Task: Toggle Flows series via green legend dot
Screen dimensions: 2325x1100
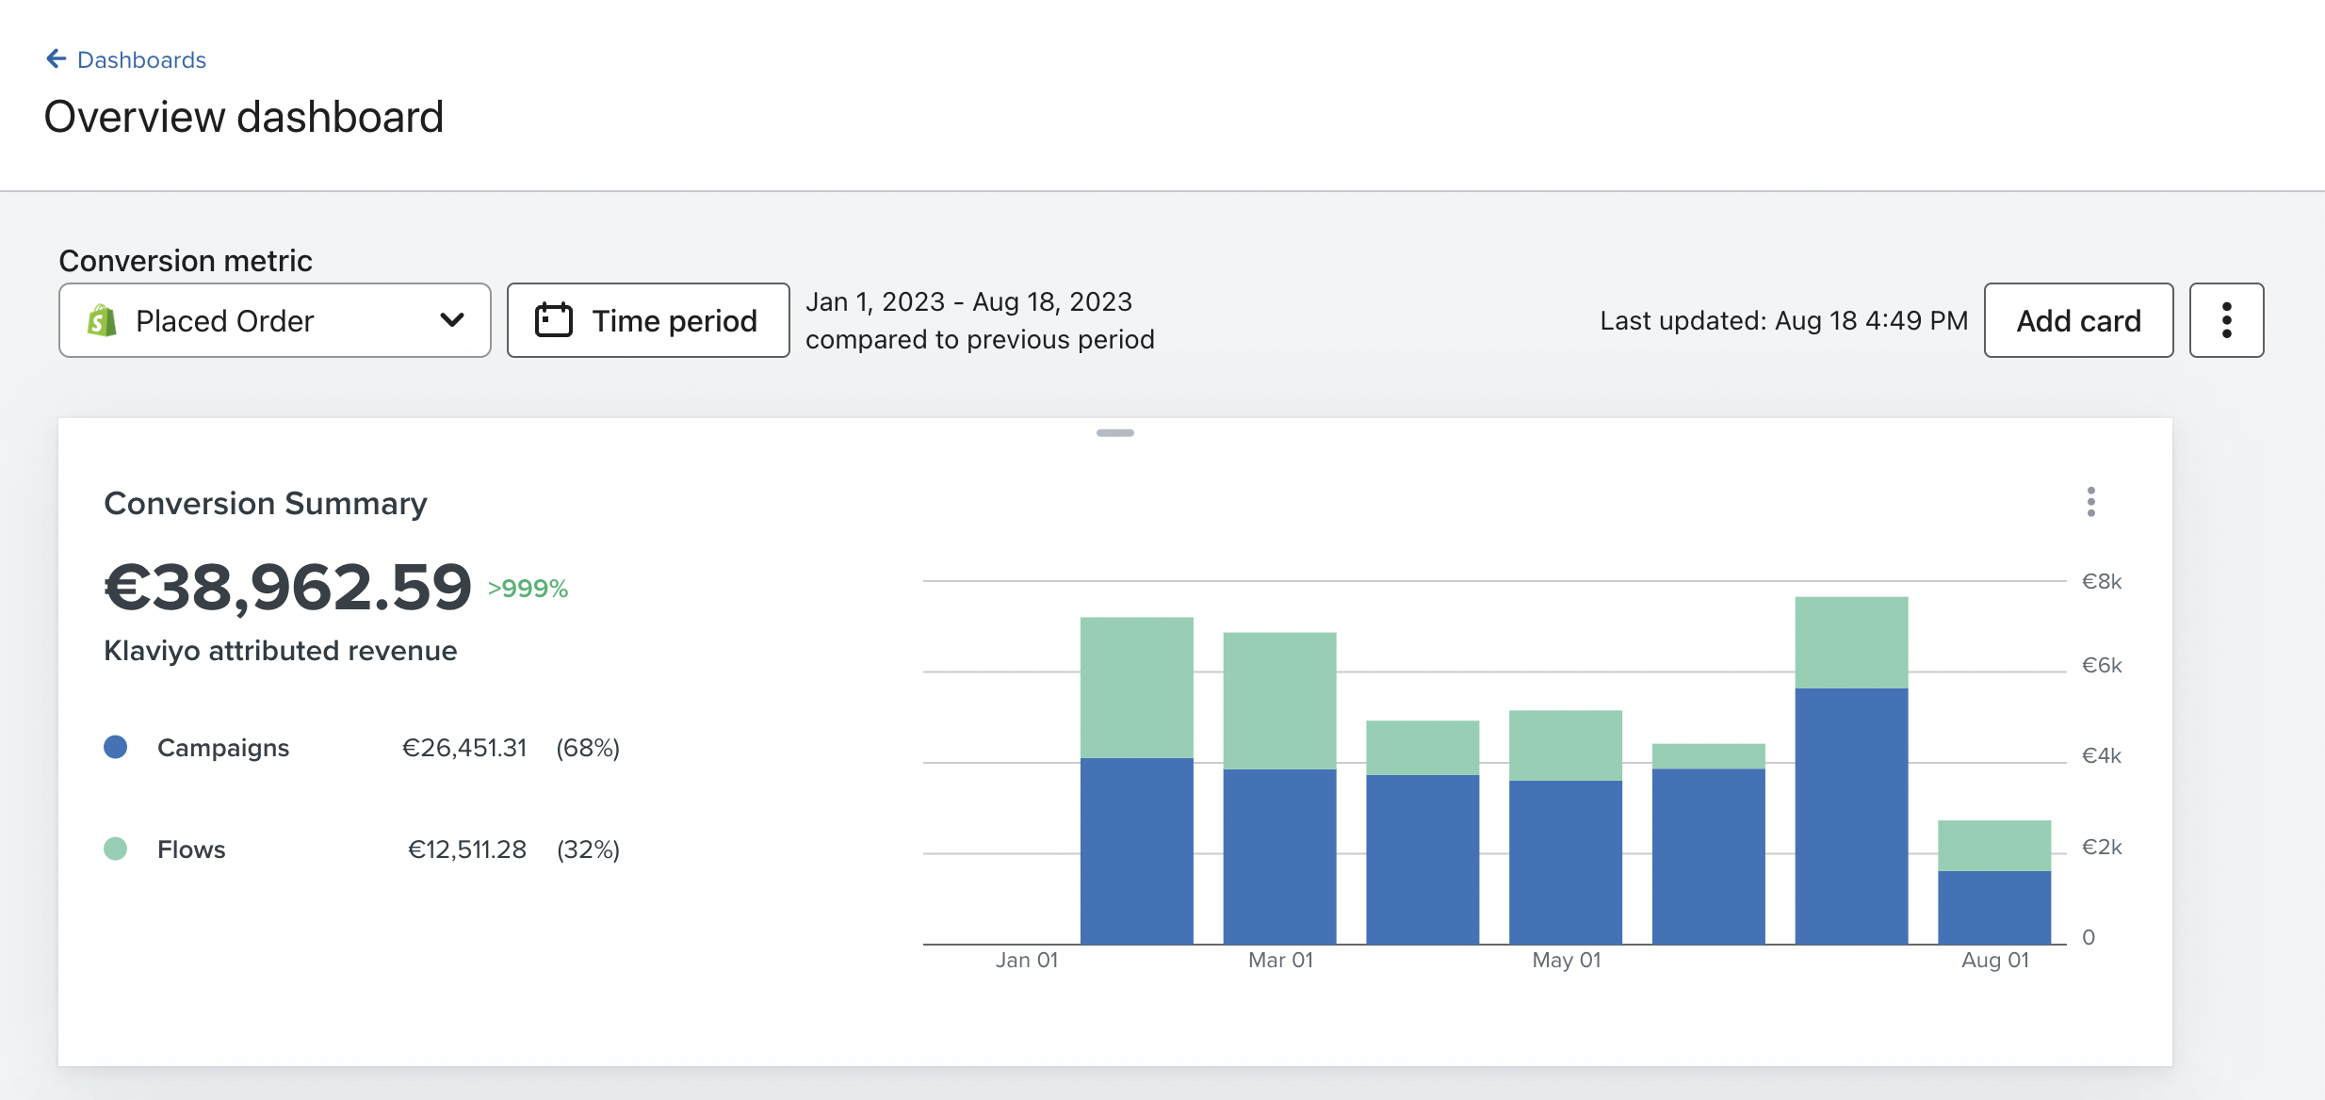Action: 116,849
